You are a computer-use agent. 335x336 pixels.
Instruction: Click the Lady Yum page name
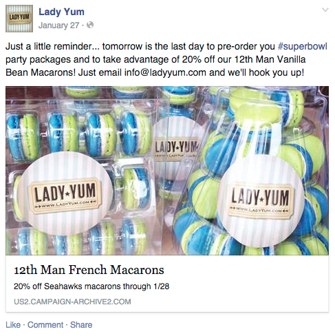61,12
